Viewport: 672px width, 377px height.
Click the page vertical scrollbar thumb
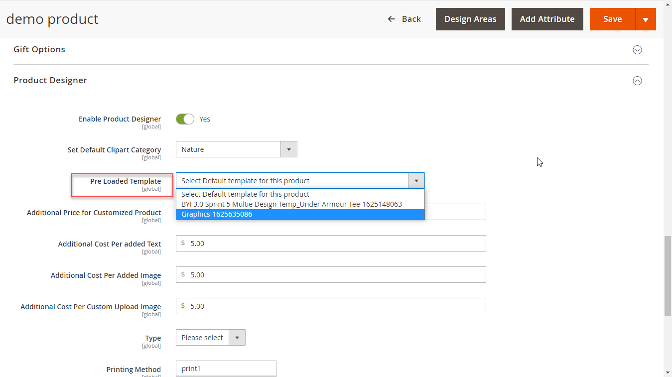point(668,275)
